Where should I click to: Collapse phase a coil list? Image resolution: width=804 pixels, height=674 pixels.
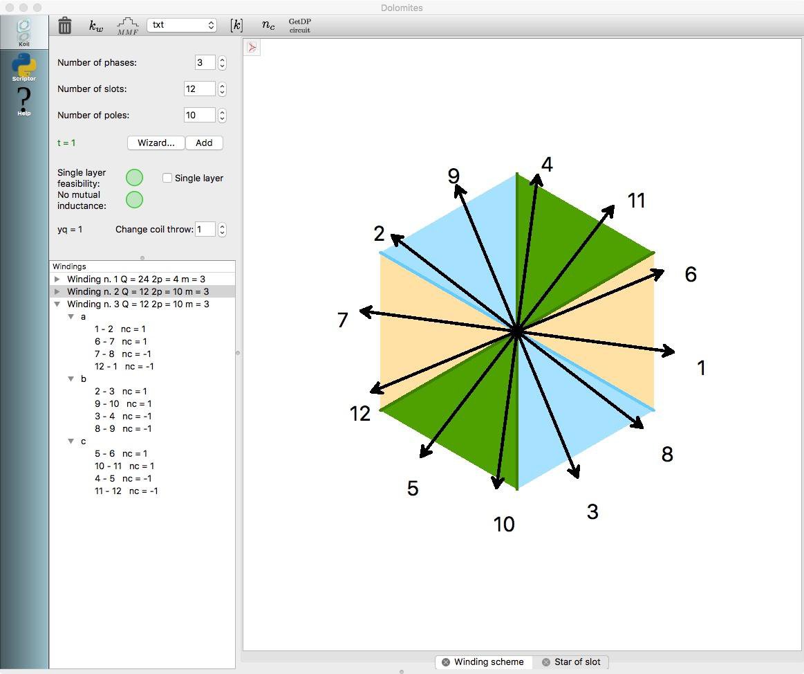click(71, 317)
